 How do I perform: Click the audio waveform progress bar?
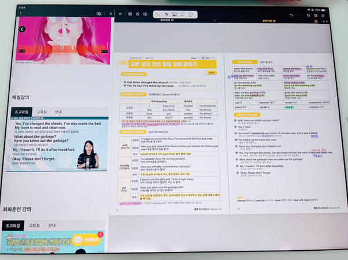click(64, 50)
